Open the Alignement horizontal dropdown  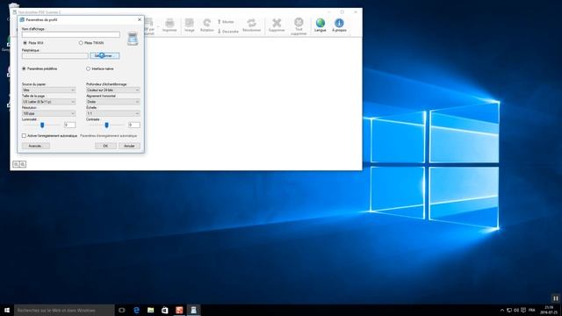pyautogui.click(x=113, y=102)
